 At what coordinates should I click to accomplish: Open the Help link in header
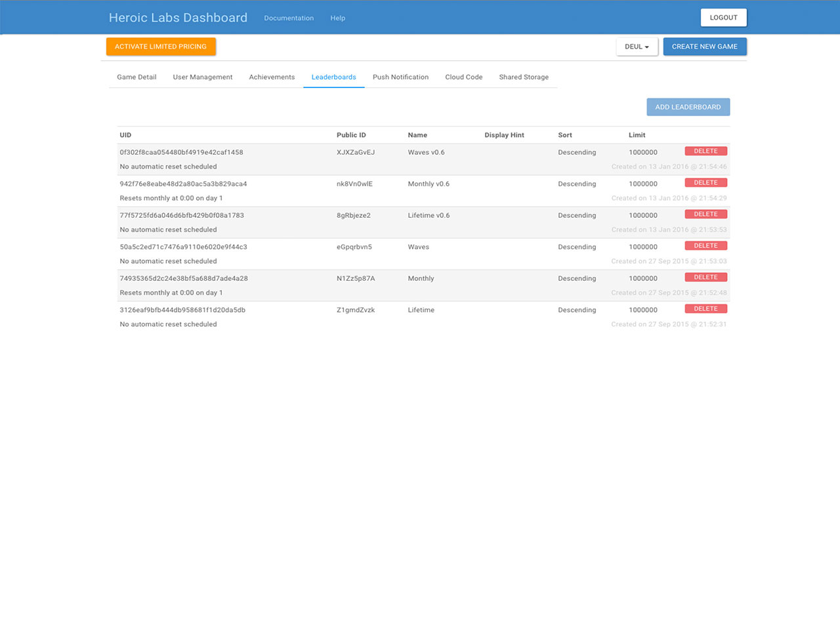pos(337,18)
